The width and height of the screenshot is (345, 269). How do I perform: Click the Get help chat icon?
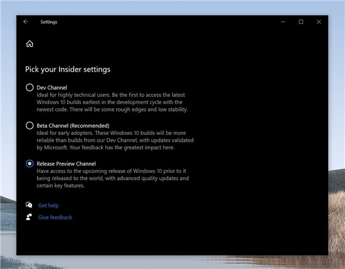tap(29, 205)
